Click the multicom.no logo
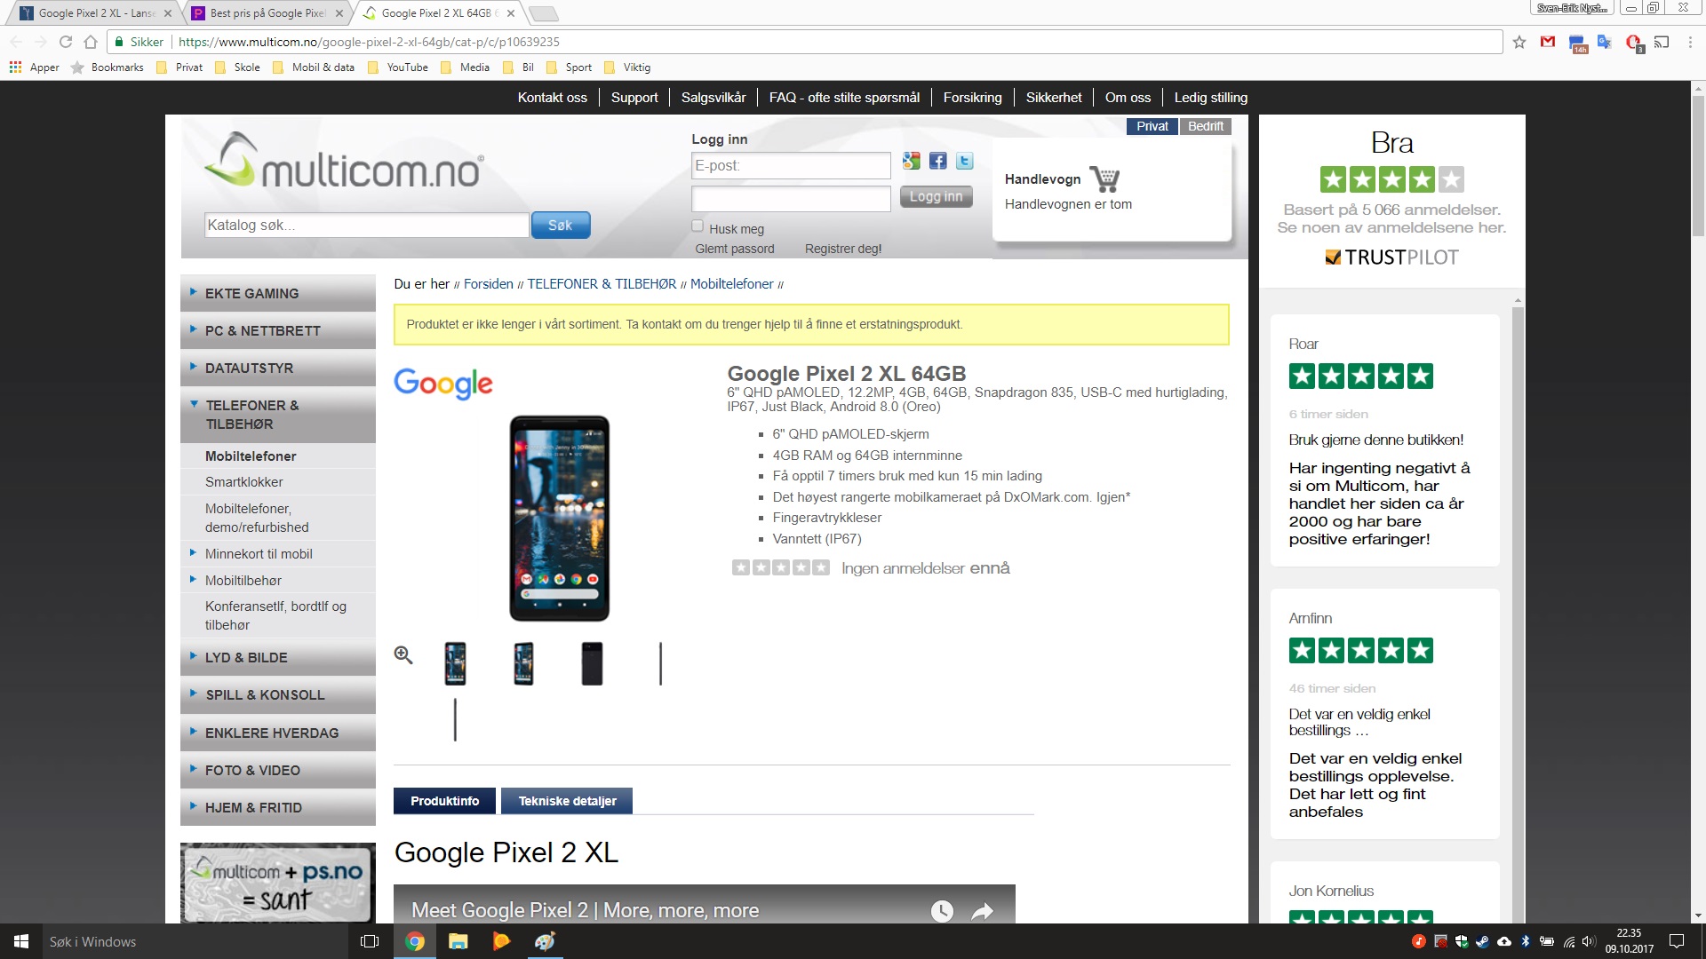The image size is (1706, 959). coord(344,162)
